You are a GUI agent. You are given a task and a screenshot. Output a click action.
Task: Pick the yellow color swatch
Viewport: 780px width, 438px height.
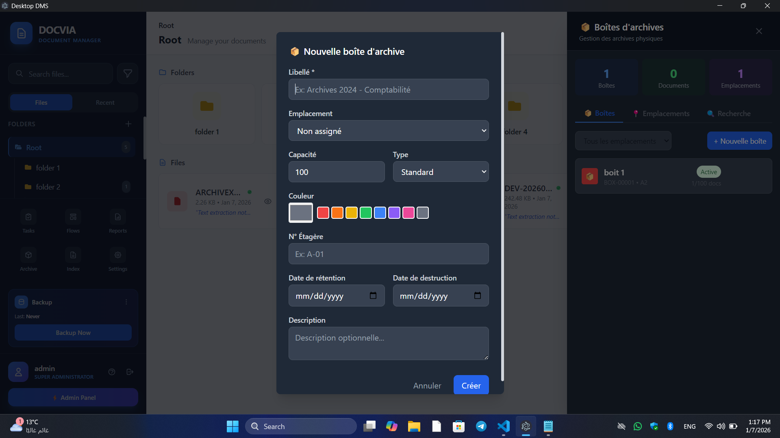[x=352, y=213]
